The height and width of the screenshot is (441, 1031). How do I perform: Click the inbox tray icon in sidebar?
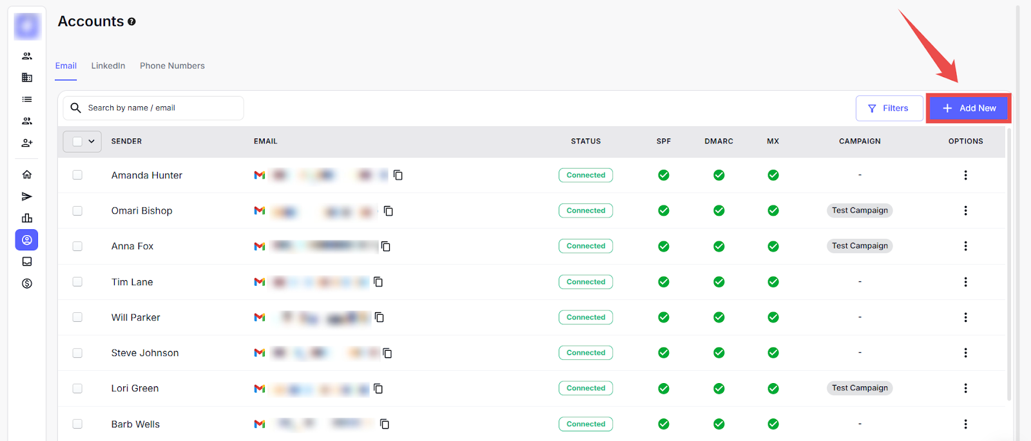point(27,261)
